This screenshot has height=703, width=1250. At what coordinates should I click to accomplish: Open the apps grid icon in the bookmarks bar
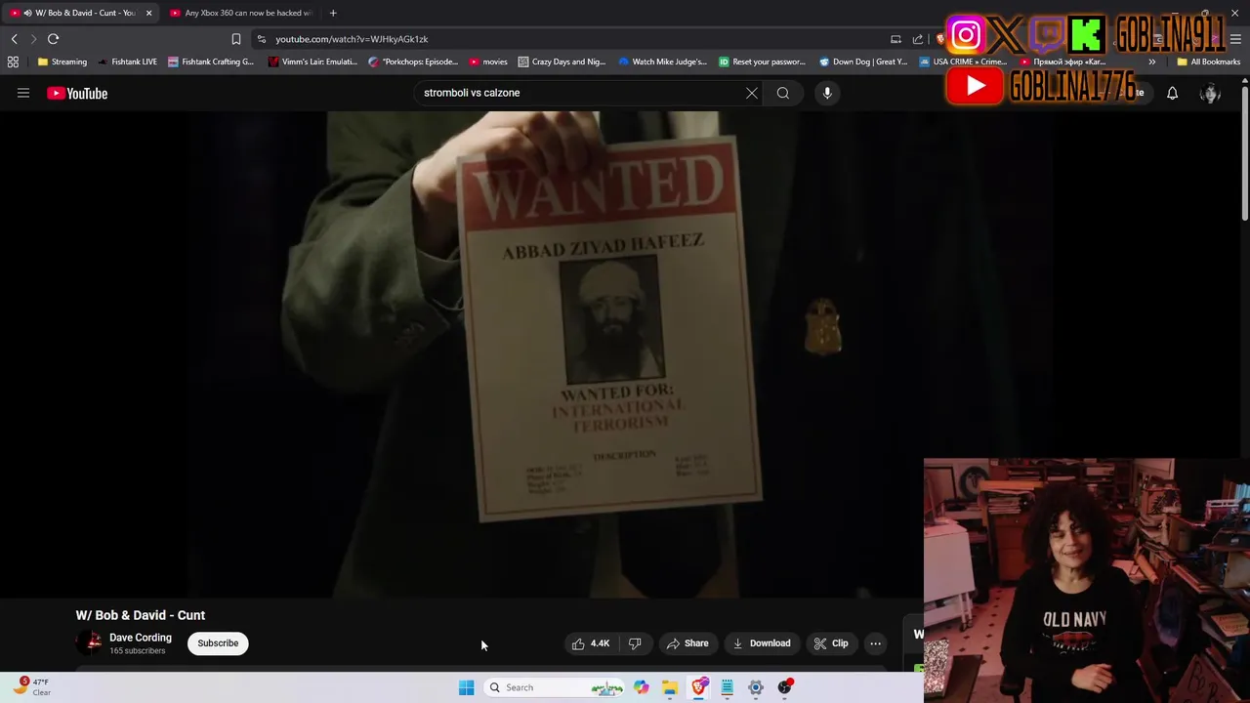(x=13, y=62)
